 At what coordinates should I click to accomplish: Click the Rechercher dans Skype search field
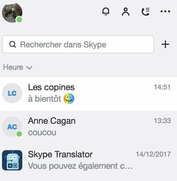[x=78, y=44]
